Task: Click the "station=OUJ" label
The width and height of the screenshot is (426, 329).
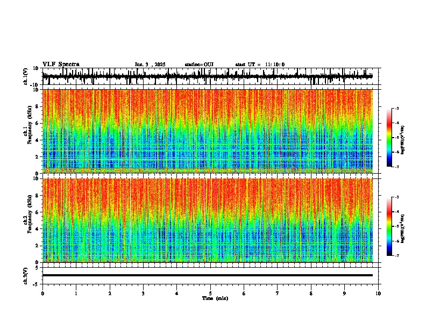Action: tap(199, 65)
